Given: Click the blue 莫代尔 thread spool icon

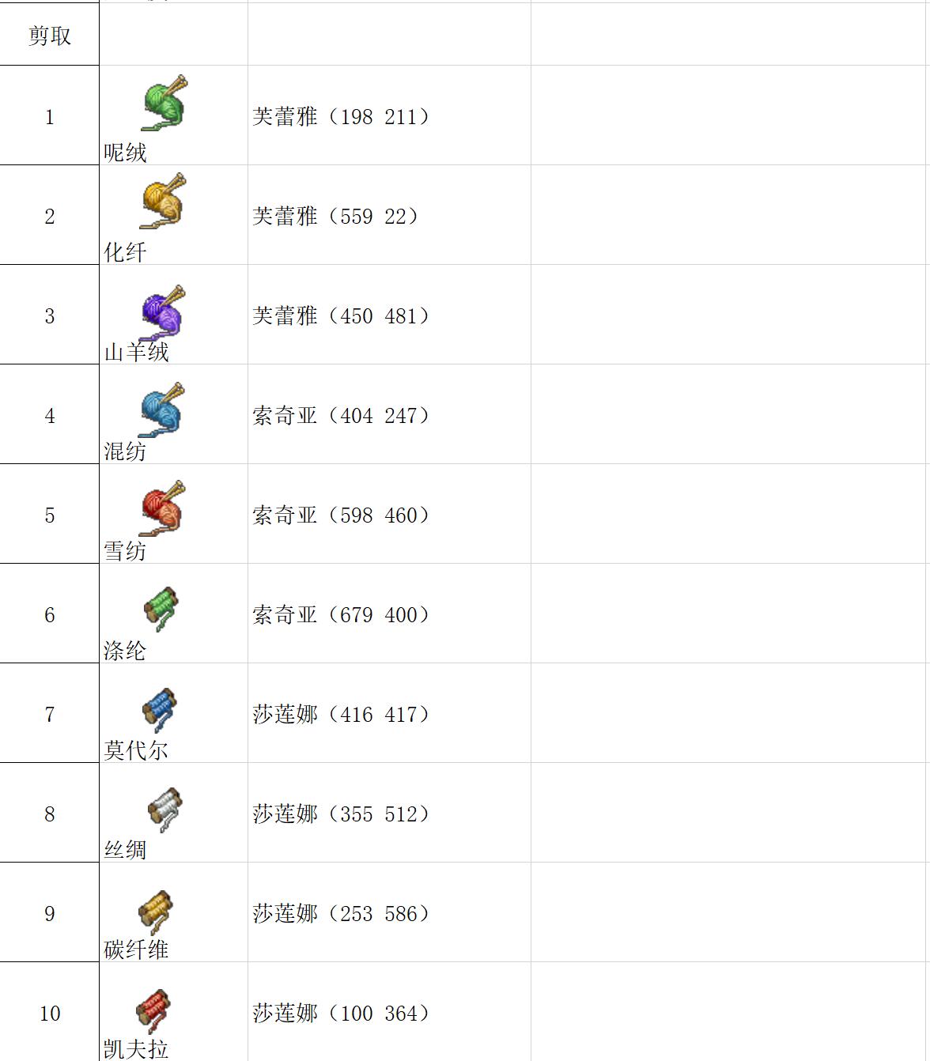Looking at the screenshot, I should (160, 708).
